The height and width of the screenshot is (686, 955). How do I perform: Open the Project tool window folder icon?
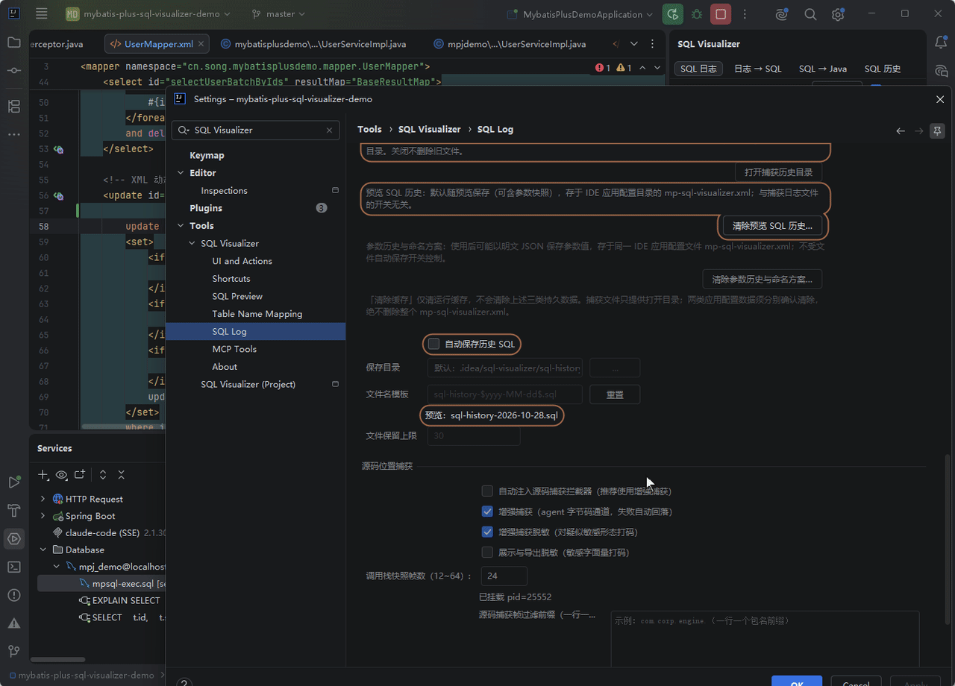click(14, 43)
